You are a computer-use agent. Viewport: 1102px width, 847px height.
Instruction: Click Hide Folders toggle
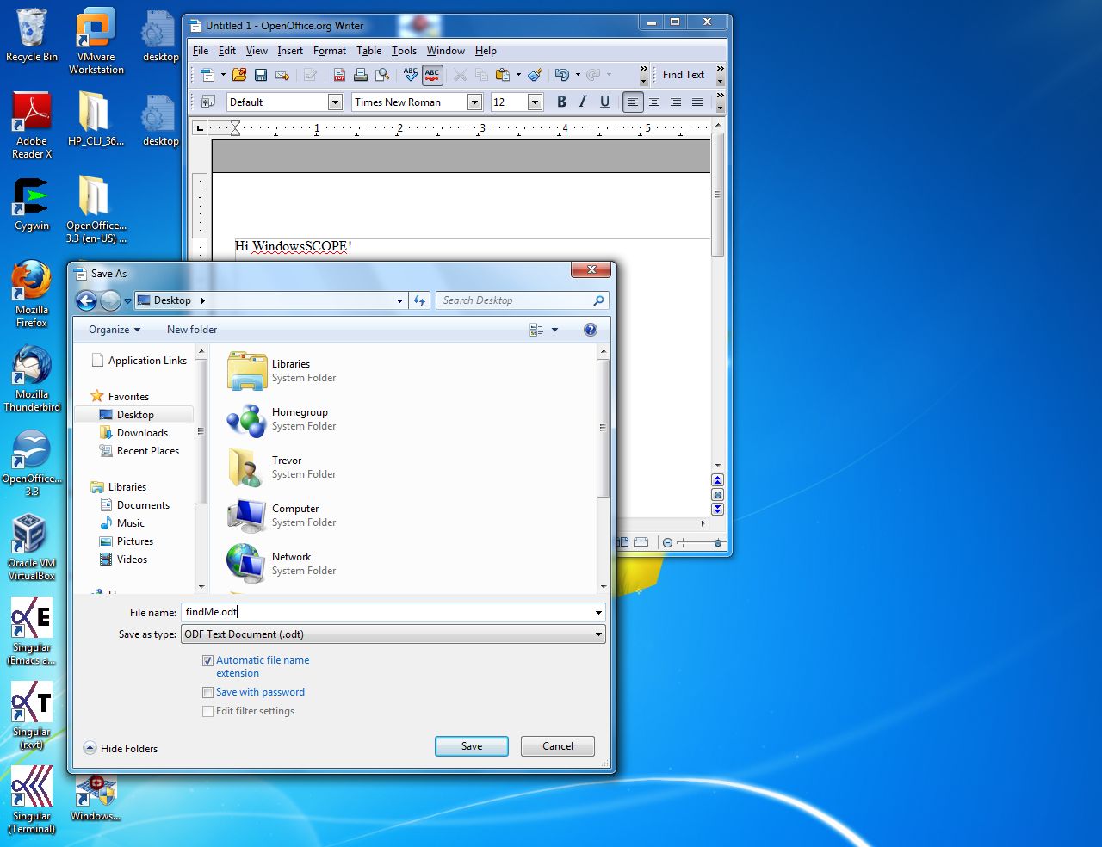click(x=121, y=749)
